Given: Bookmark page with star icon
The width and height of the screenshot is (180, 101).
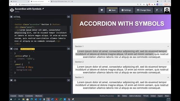Looking at the screenshot, I should 141,4.
